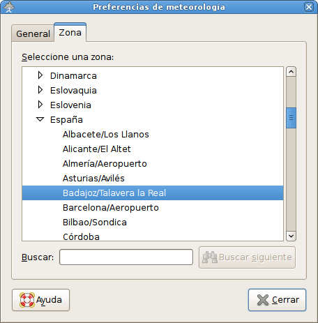
Task: Select Albacete/Los Llanos location
Action: 106,135
